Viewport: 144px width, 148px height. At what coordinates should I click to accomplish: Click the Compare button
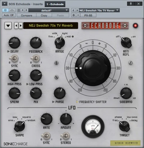tap(26, 15)
